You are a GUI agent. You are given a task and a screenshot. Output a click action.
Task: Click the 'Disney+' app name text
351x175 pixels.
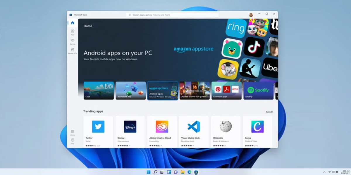click(121, 138)
